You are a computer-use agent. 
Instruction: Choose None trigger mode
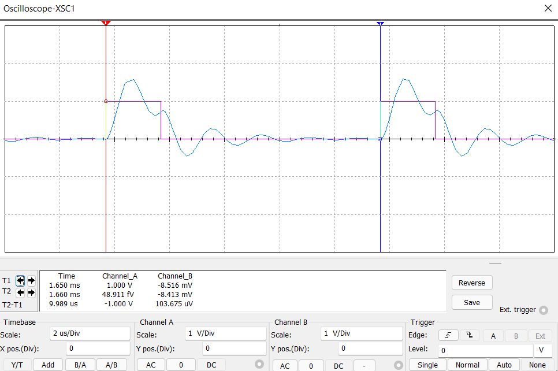tap(537, 365)
